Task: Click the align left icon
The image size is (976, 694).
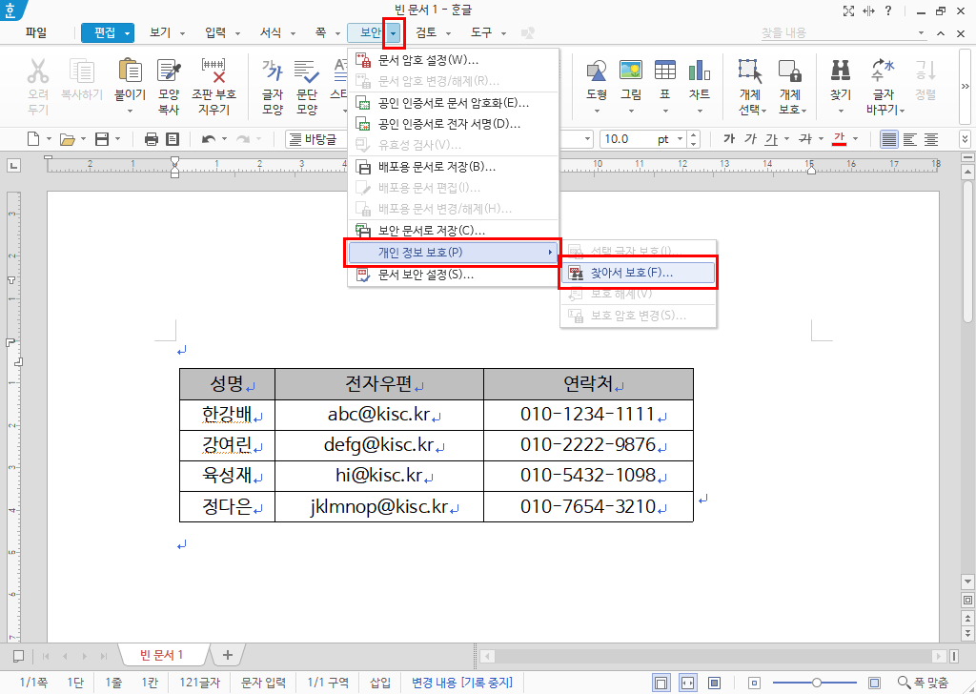Action: 910,139
